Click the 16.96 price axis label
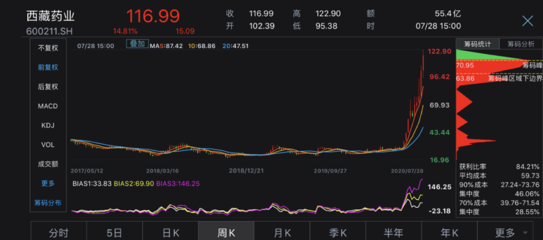The width and height of the screenshot is (543, 240). [x=439, y=160]
